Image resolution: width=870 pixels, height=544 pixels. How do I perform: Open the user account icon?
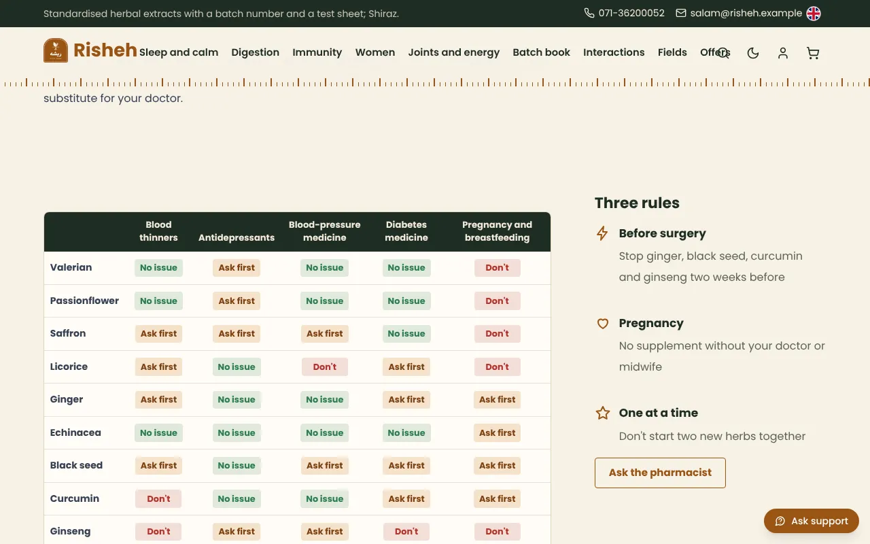[x=783, y=53]
